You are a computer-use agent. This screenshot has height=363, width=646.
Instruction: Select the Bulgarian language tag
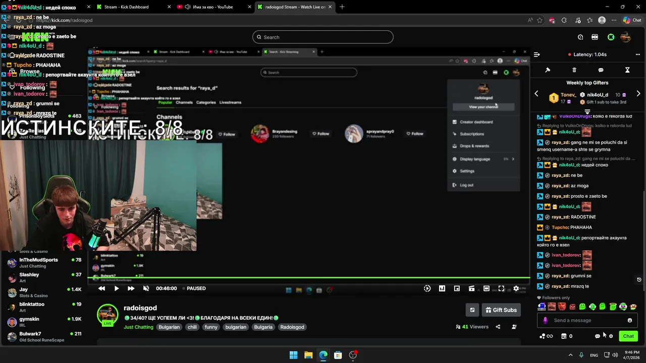[x=169, y=327]
